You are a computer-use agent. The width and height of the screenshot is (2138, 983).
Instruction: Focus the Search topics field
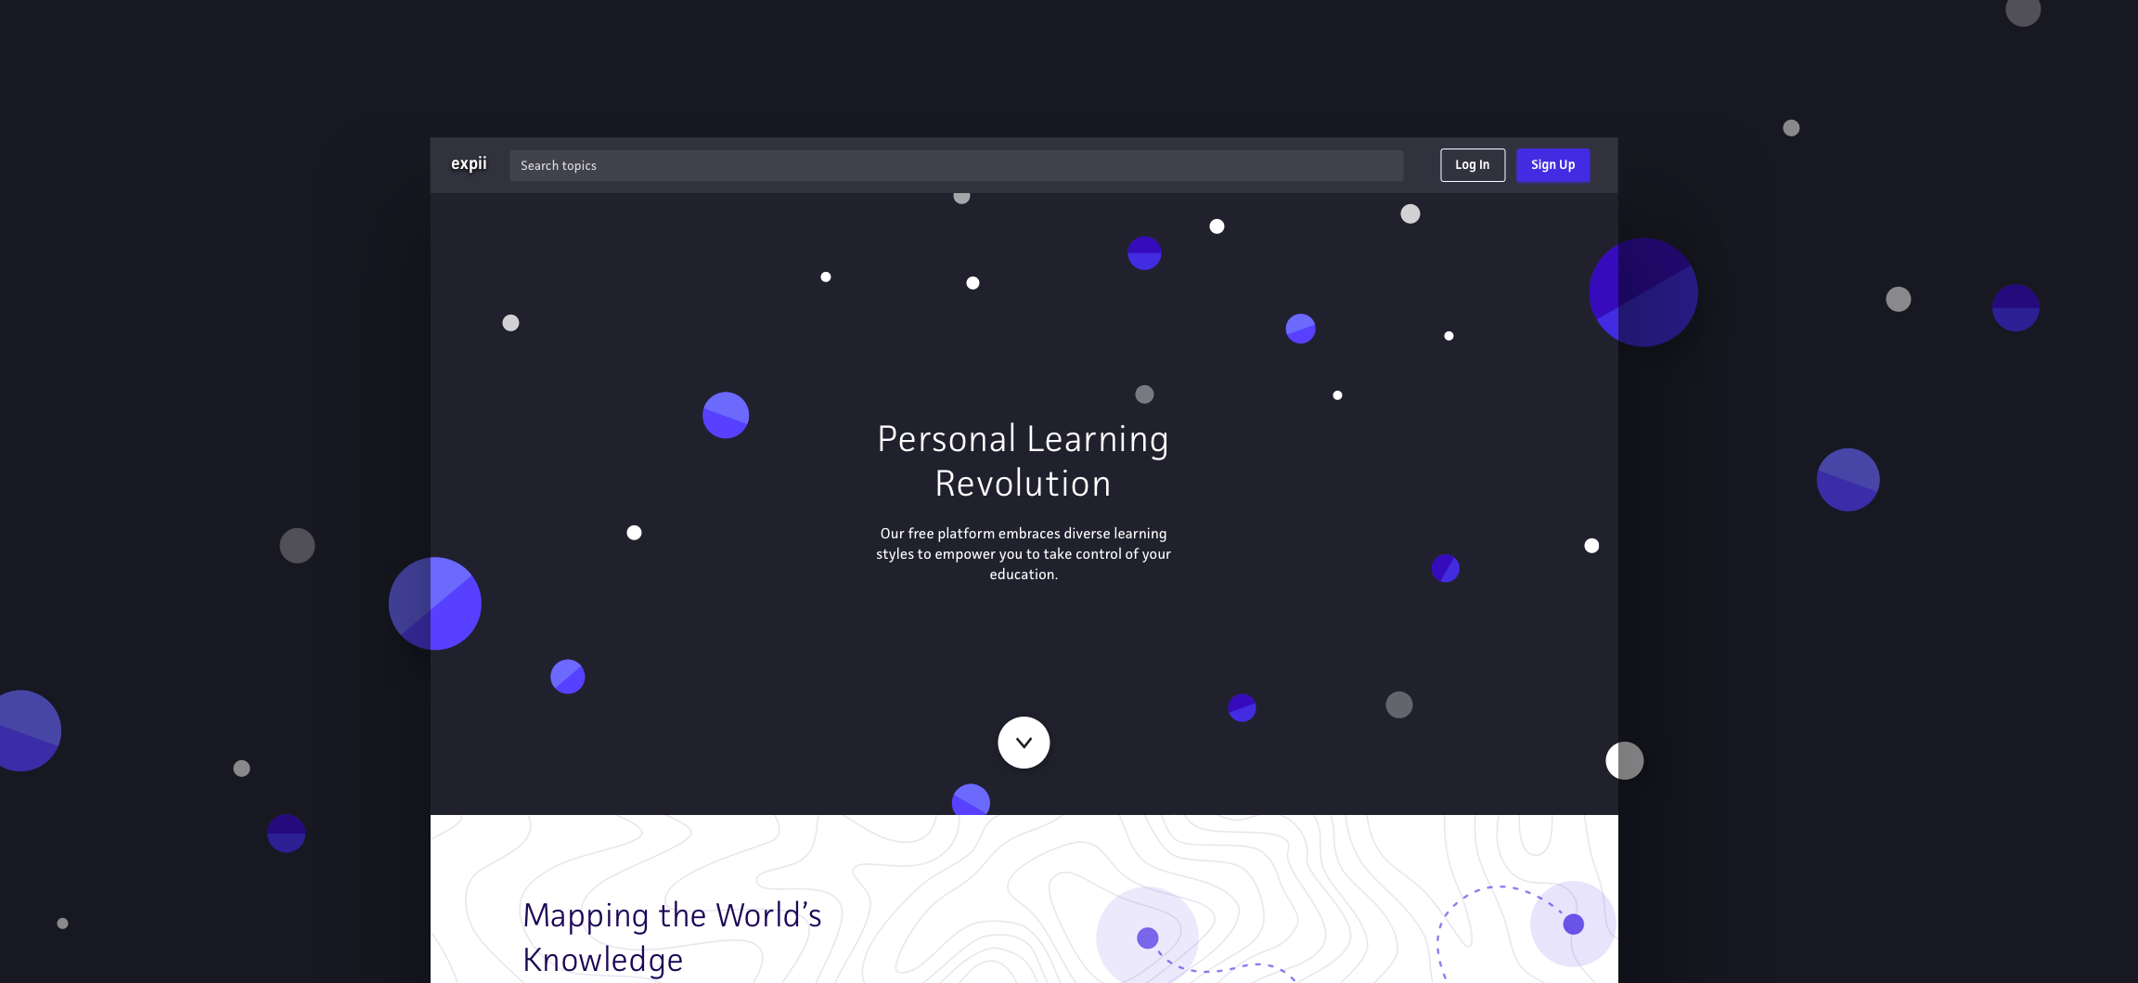[956, 165]
